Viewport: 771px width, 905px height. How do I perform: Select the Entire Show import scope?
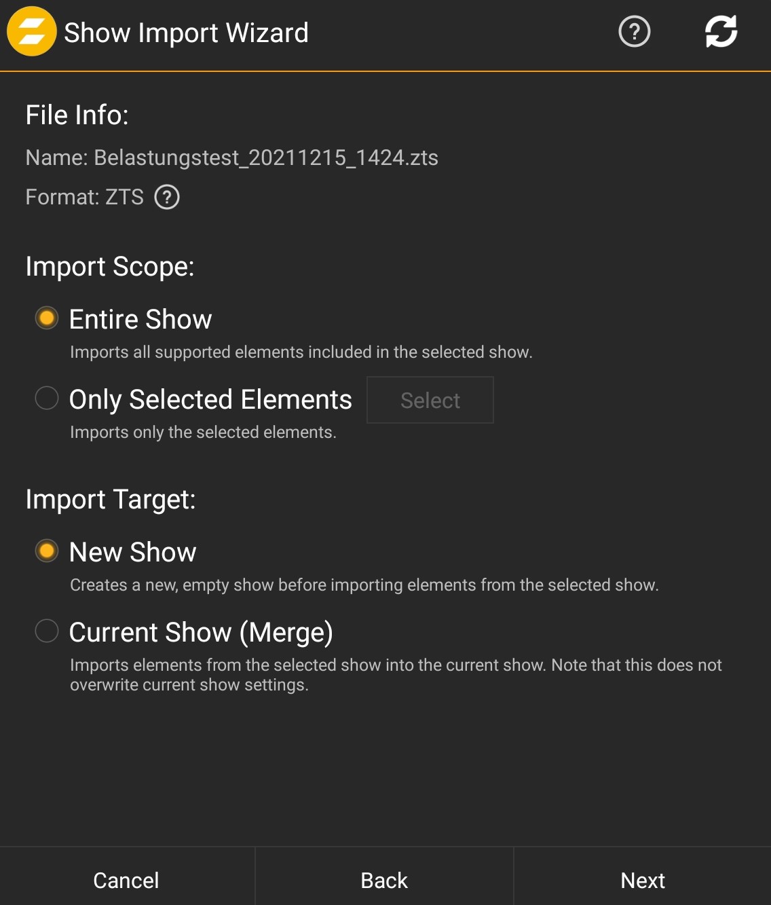point(47,317)
